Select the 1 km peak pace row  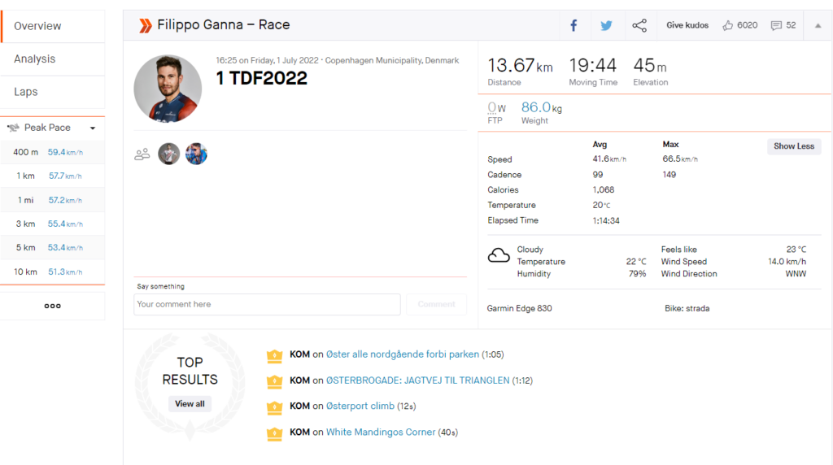[x=53, y=176]
